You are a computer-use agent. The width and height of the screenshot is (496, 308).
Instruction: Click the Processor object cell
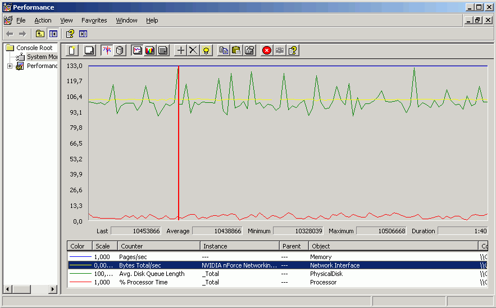(324, 282)
